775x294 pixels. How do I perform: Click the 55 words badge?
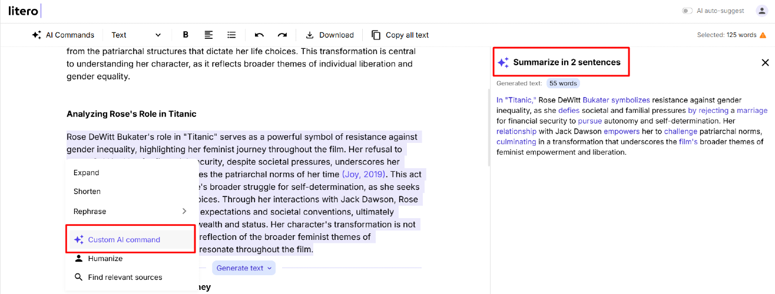coord(563,83)
